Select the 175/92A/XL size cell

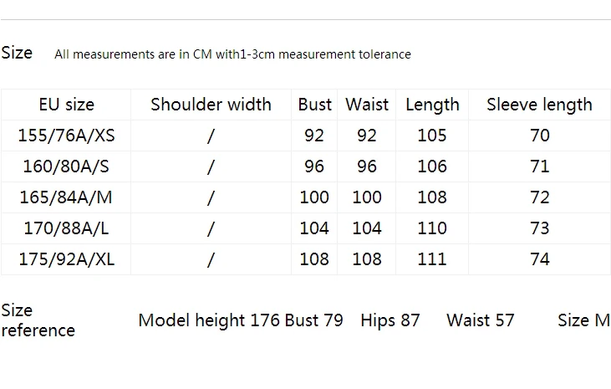tap(67, 259)
